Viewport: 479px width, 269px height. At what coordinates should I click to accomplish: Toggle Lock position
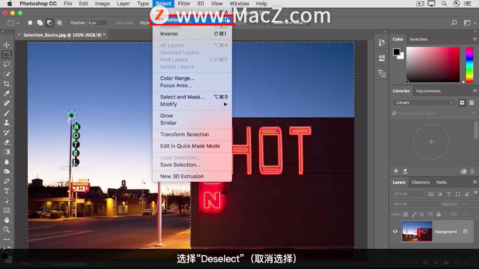coord(422,215)
